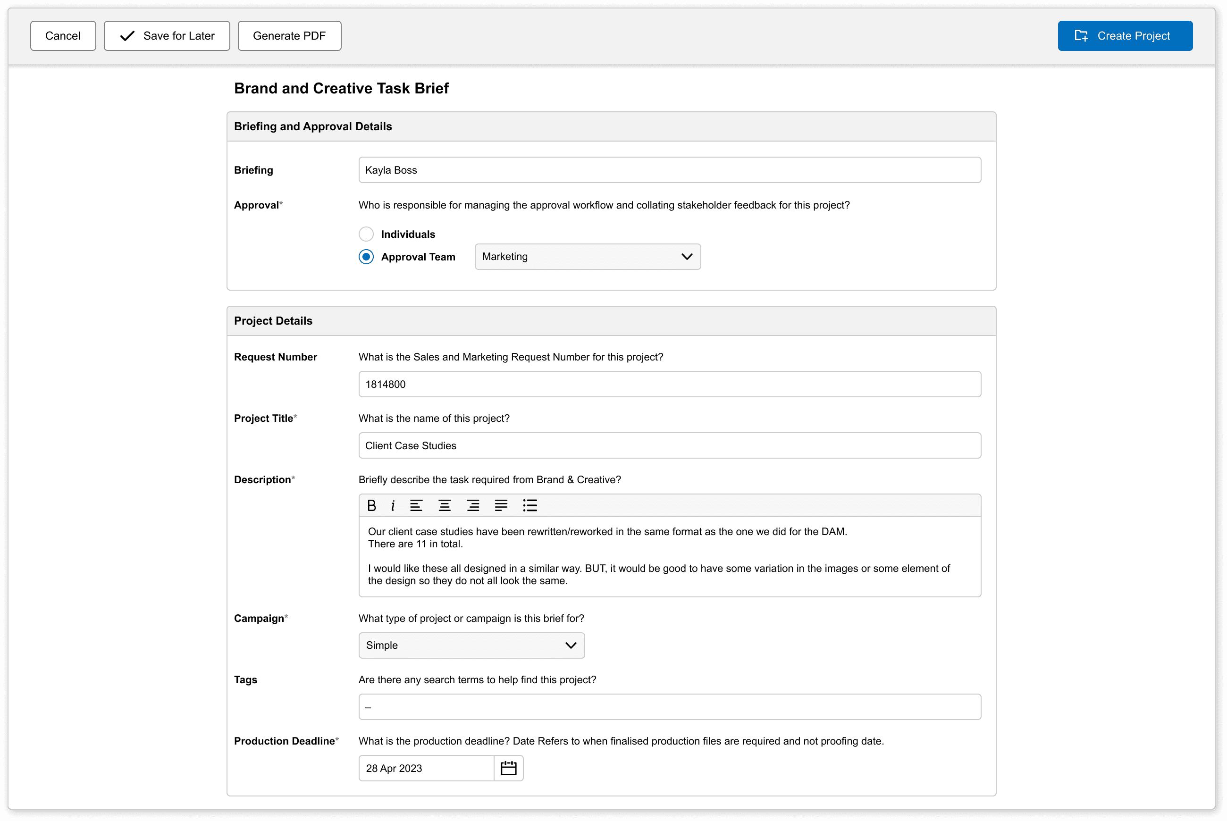
Task: Click the Create Project button
Action: coord(1125,35)
